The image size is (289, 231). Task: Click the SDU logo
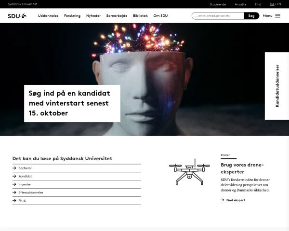pyautogui.click(x=17, y=16)
